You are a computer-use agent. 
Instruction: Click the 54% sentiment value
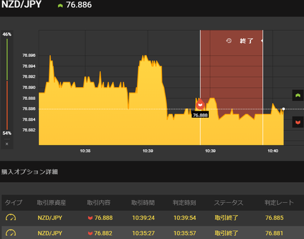coord(7,133)
